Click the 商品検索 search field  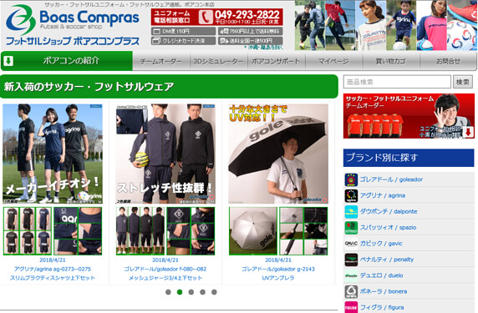coord(397,82)
